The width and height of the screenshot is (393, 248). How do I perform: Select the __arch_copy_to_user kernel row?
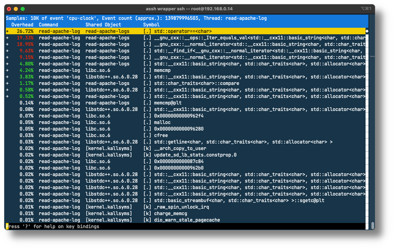[x=186, y=148]
